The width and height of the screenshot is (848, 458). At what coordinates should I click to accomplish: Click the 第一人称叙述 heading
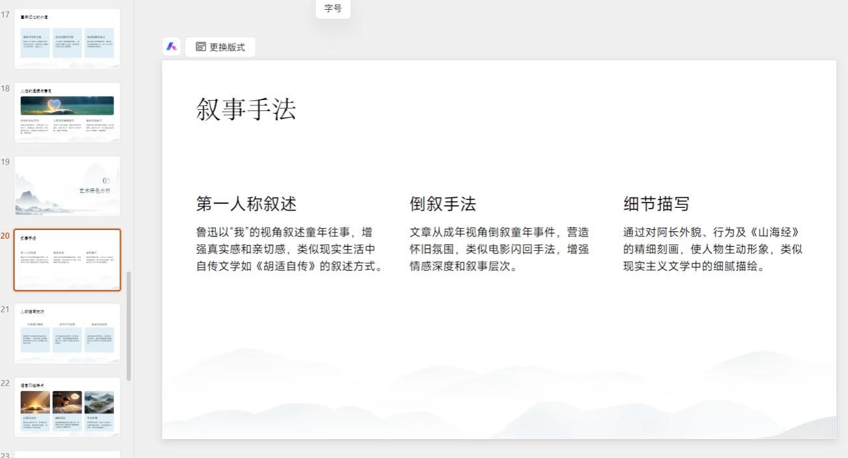[246, 204]
